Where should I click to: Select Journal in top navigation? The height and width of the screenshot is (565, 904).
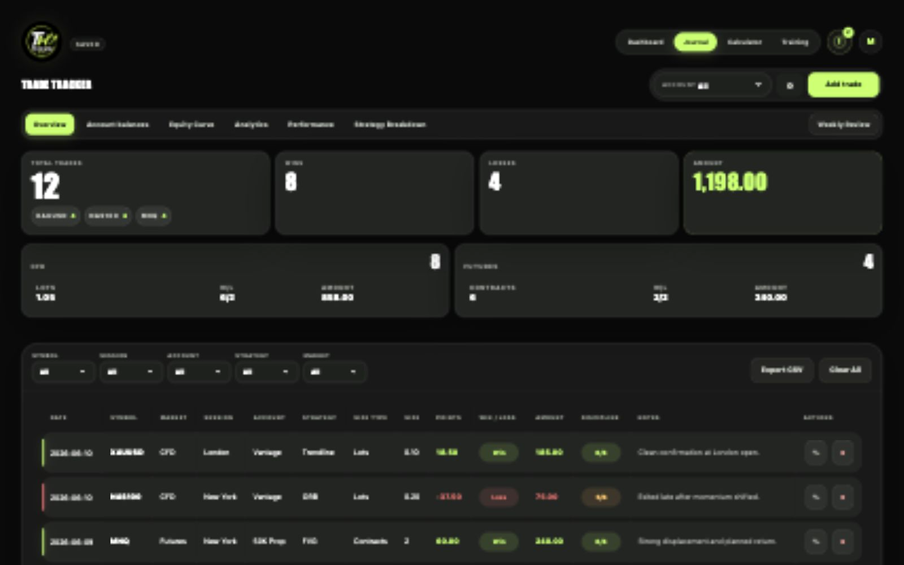695,42
